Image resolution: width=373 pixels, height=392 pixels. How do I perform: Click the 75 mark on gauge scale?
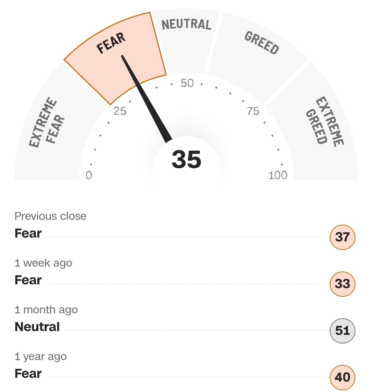pos(253,111)
